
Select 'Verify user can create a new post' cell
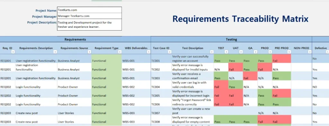[193, 111]
